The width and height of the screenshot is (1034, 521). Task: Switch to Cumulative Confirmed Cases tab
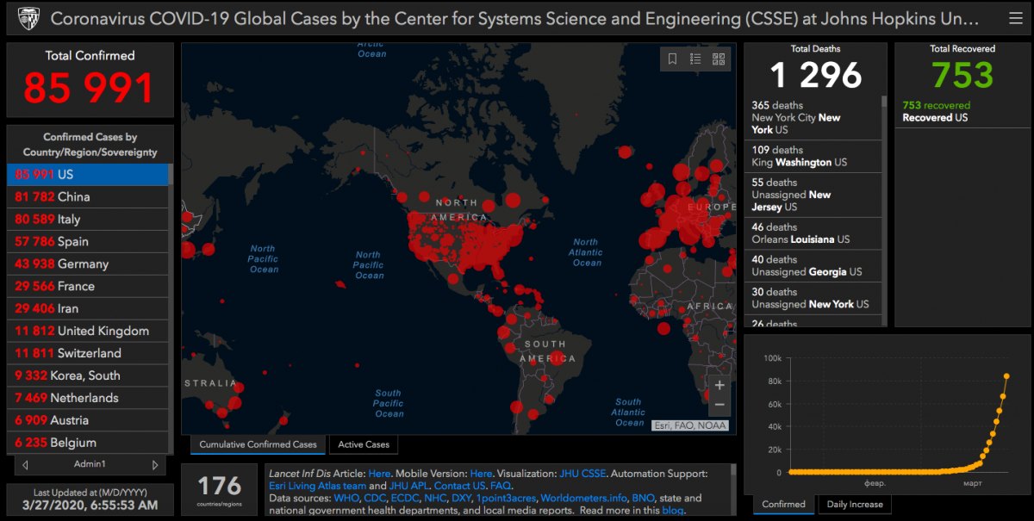[x=258, y=444]
